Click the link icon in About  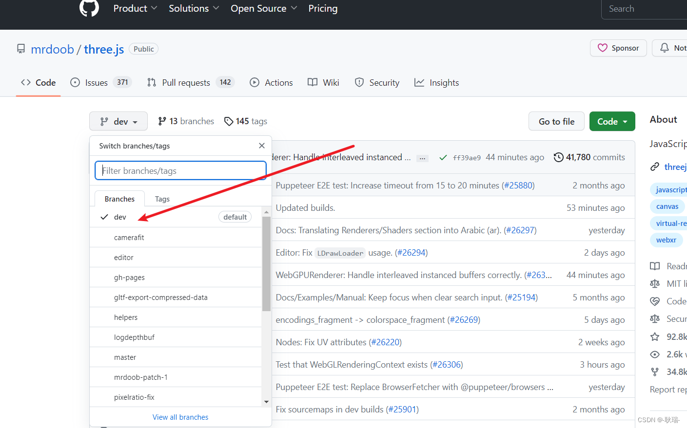pyautogui.click(x=655, y=167)
